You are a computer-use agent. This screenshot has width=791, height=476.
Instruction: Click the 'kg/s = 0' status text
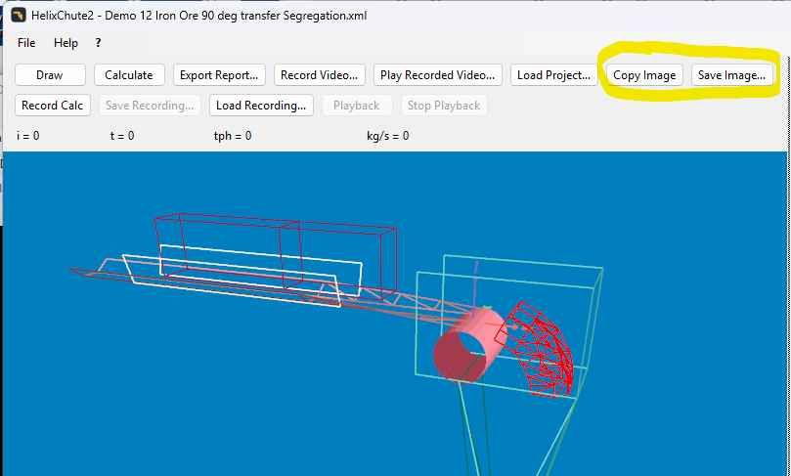[x=388, y=136]
